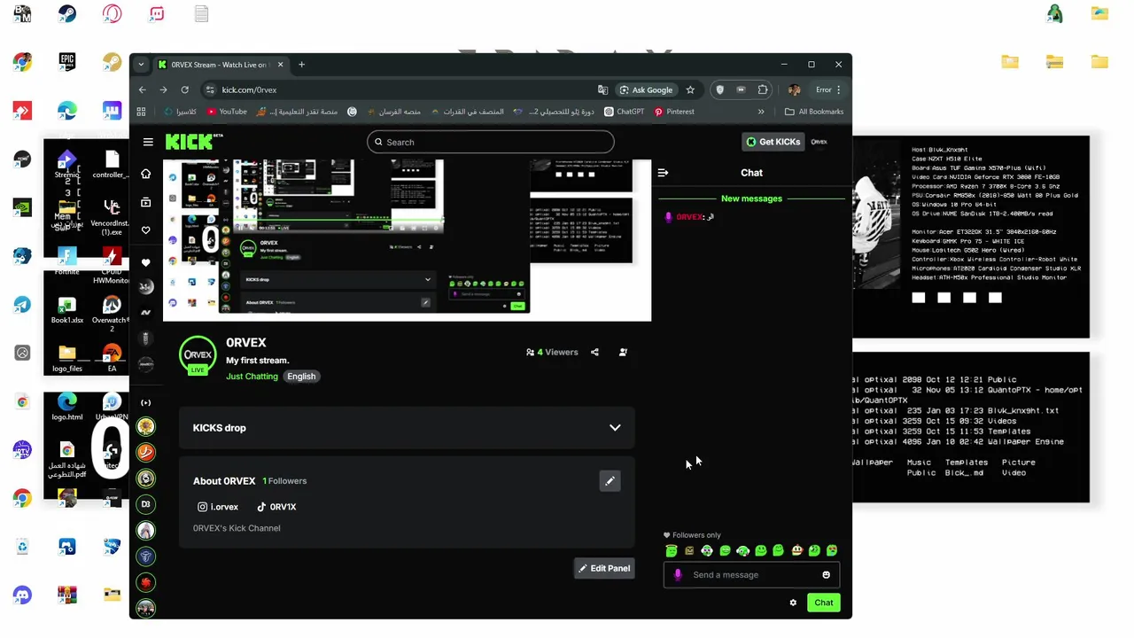Open the Chrome Error menu
Viewport: 1134px width, 638px height.
click(x=827, y=89)
